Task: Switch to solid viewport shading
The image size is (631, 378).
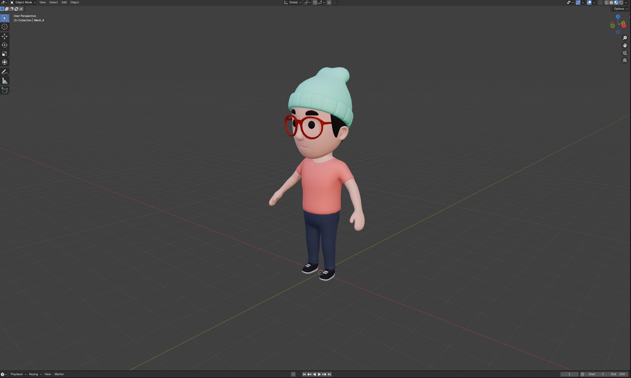Action: [x=611, y=2]
